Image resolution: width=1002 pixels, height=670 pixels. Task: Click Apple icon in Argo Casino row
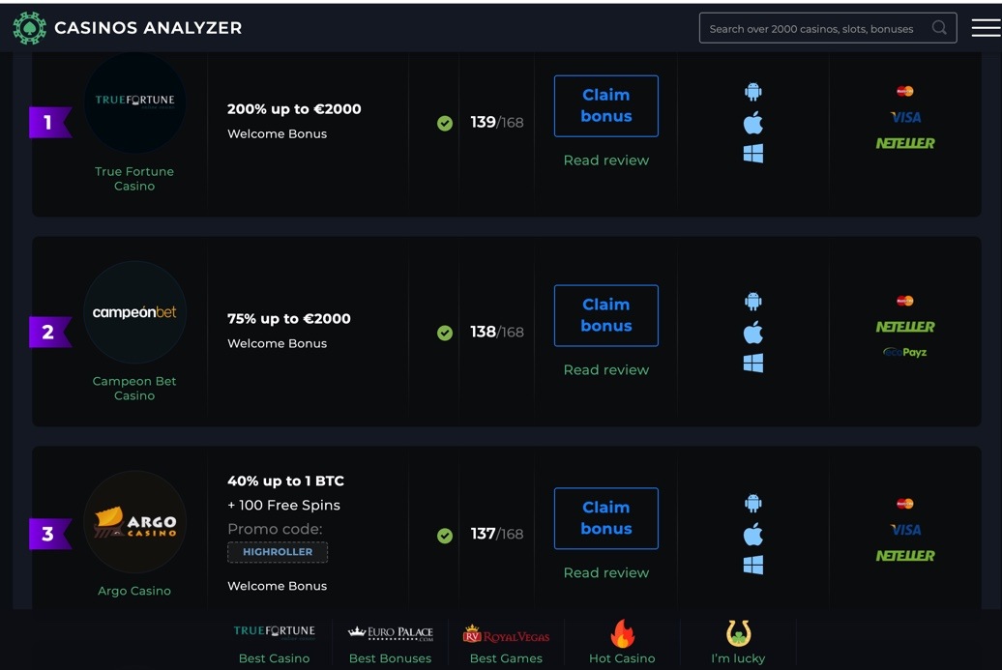coord(753,534)
